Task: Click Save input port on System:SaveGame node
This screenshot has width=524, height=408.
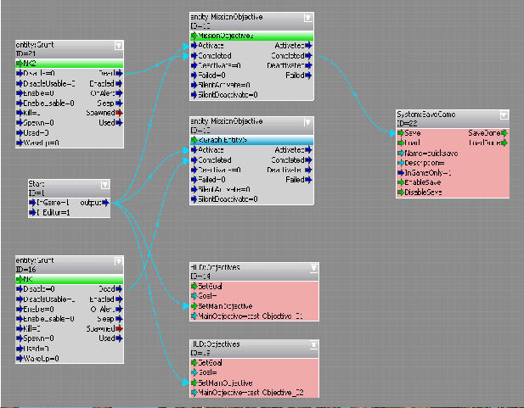Action: [x=401, y=133]
